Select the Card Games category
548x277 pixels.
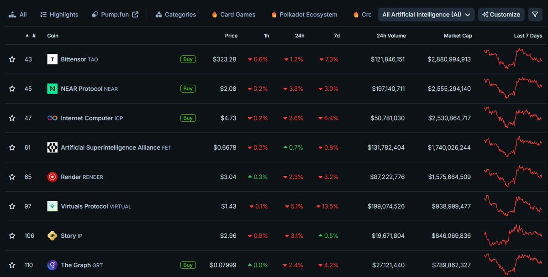pyautogui.click(x=233, y=15)
